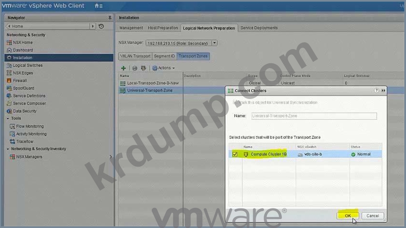Click the Firewall icon
The width and height of the screenshot is (406, 228).
tap(9, 81)
